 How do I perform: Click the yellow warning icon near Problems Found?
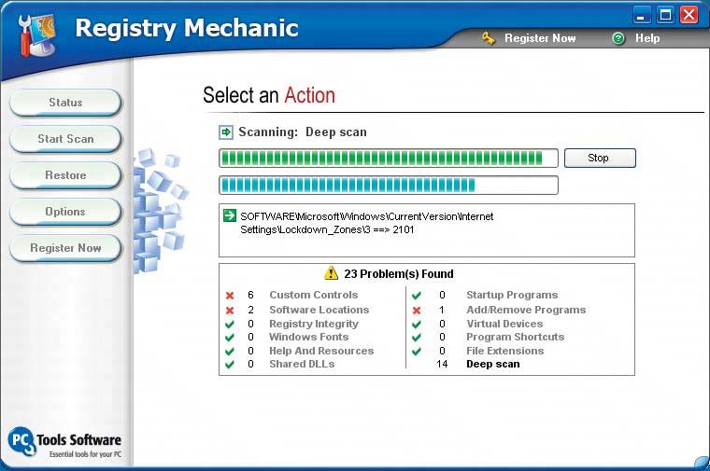click(331, 273)
